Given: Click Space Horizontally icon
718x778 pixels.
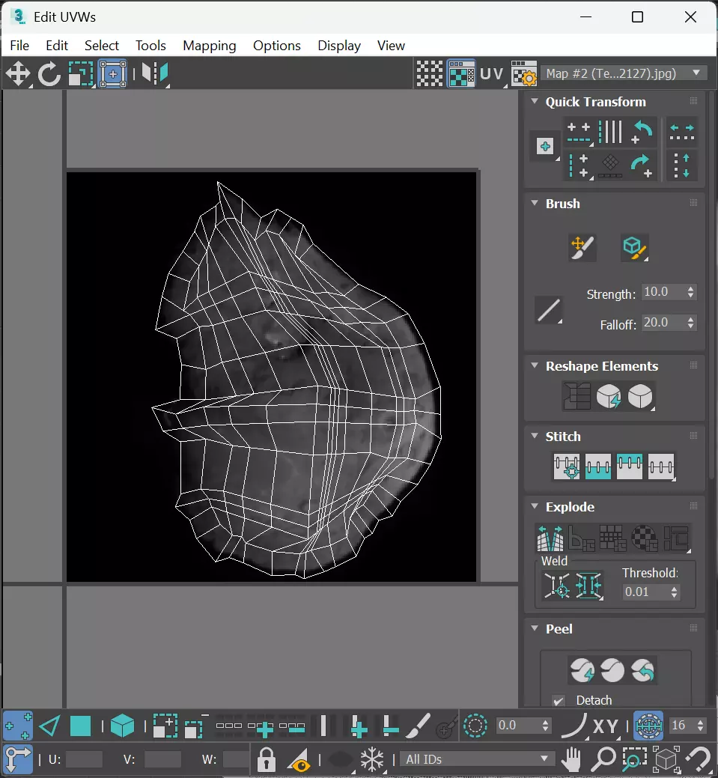Looking at the screenshot, I should 682,133.
